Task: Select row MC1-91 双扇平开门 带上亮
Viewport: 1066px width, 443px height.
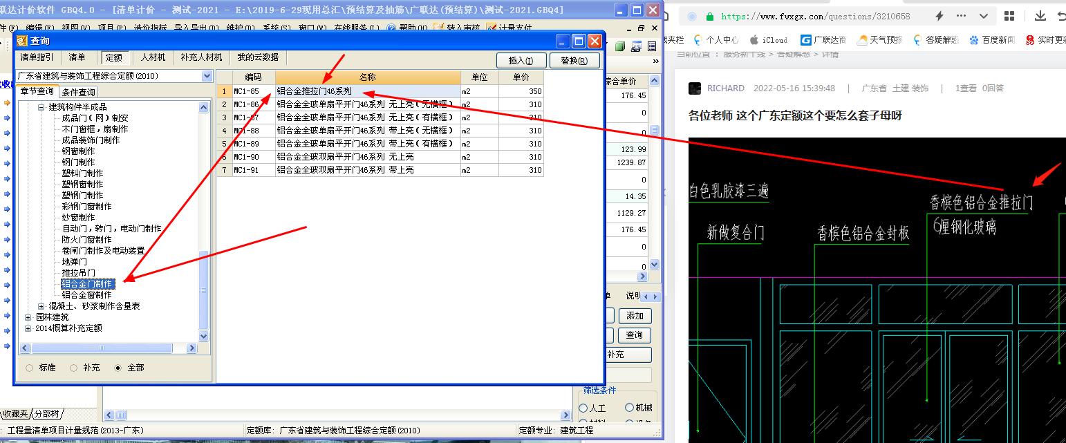Action: click(380, 170)
